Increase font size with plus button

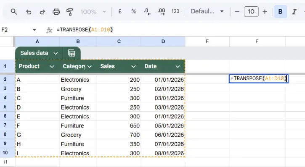point(265,12)
